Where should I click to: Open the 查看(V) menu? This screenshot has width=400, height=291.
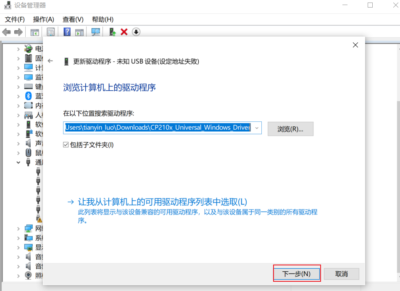click(72, 19)
